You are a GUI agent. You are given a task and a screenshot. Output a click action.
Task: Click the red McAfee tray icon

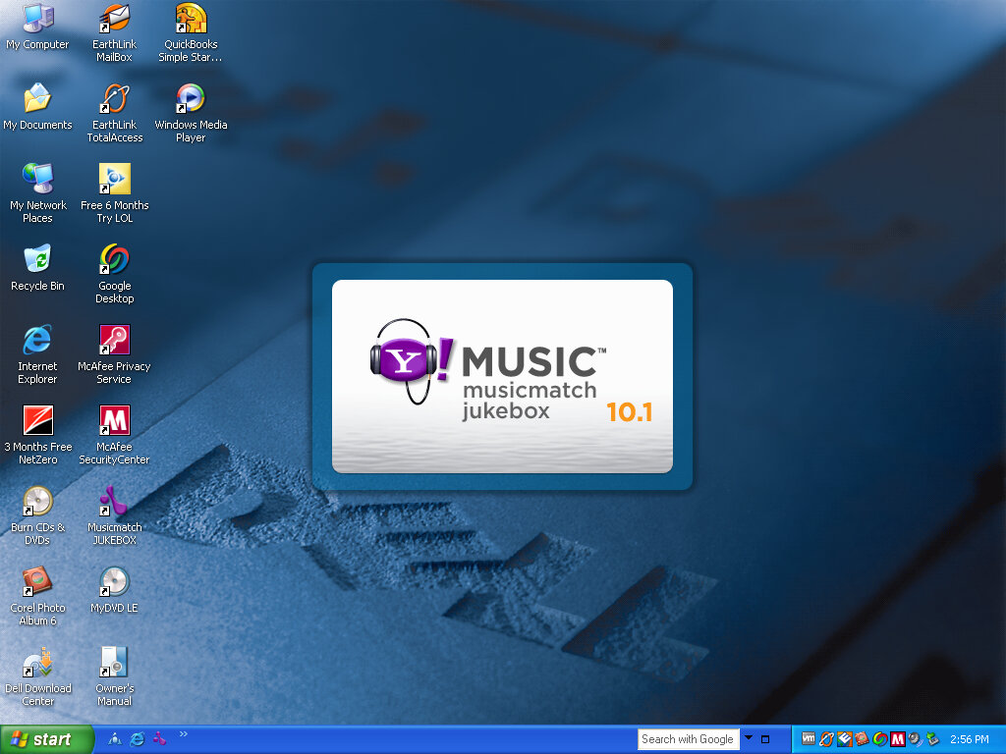point(897,739)
